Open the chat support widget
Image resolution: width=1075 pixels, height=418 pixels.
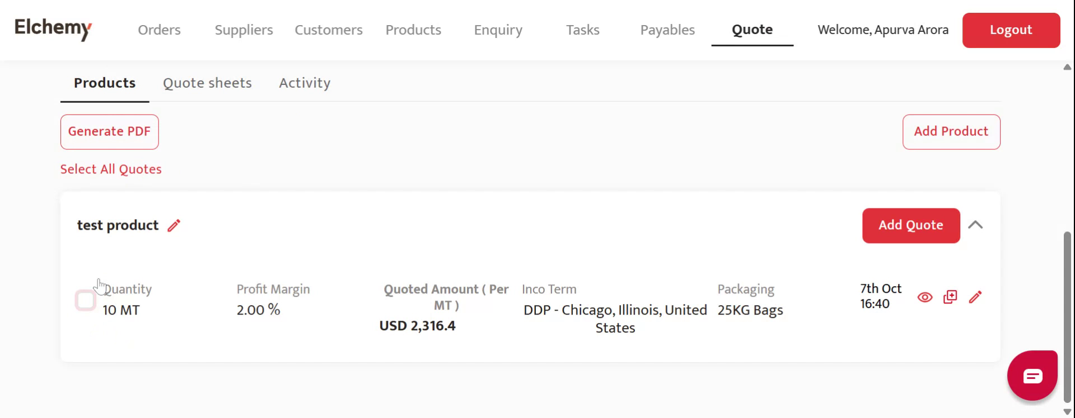(1032, 376)
